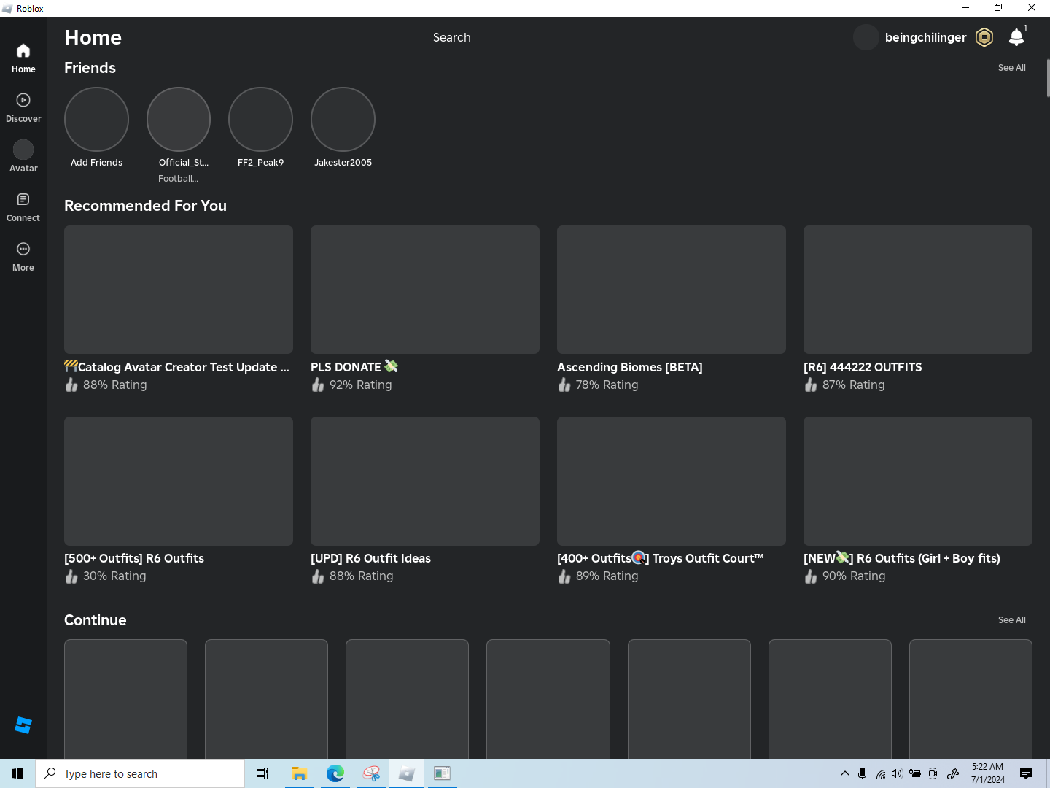The width and height of the screenshot is (1050, 788).
Task: Open the taskbar clock and date
Action: pyautogui.click(x=987, y=773)
